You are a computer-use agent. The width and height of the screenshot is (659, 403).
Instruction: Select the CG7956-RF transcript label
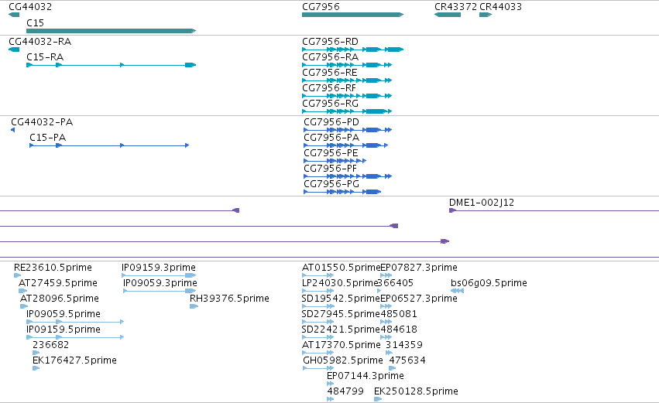pos(329,88)
